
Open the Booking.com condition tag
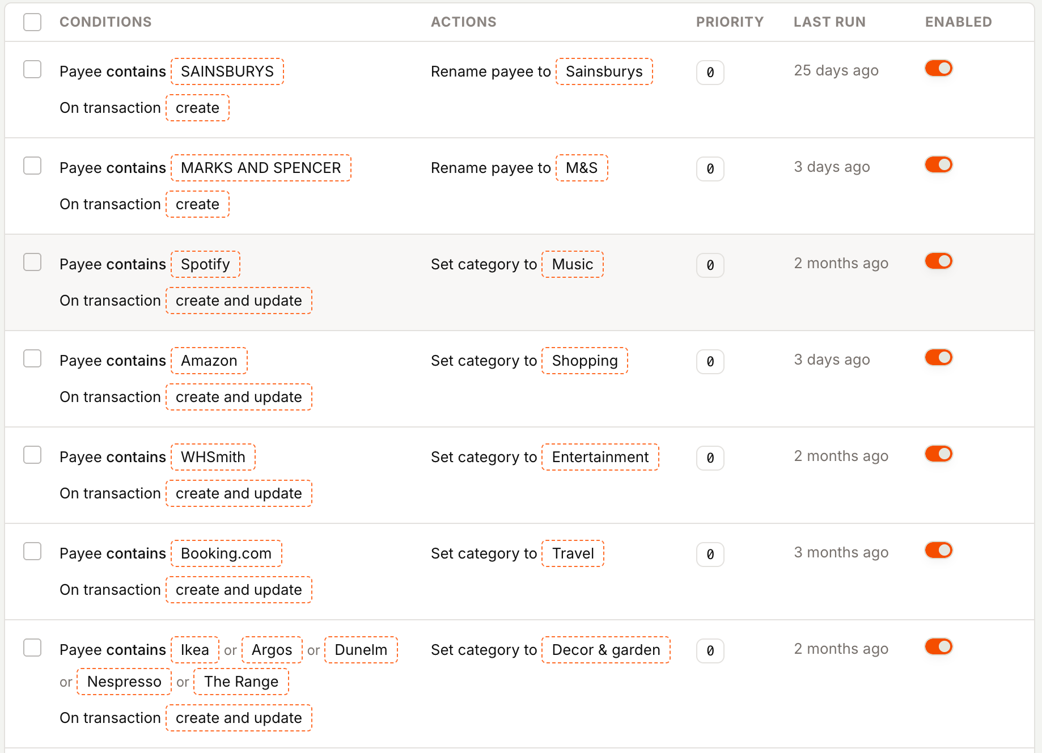click(226, 553)
